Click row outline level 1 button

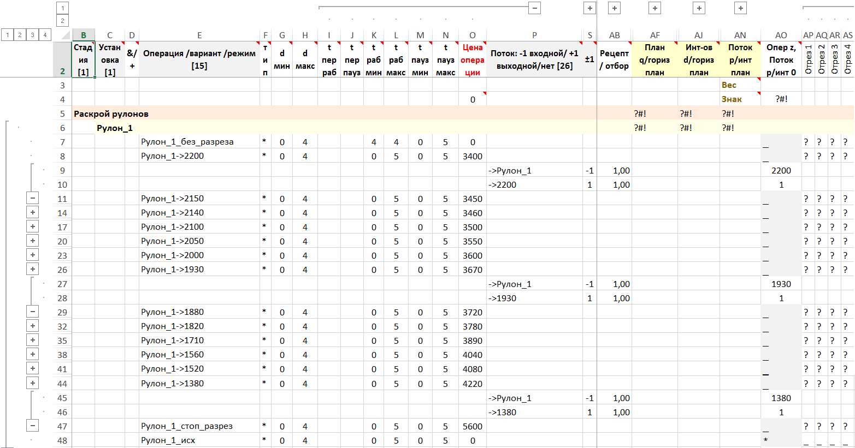click(x=7, y=35)
